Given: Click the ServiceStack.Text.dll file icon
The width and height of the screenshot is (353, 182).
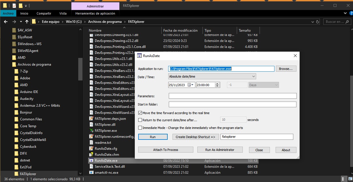Looking at the screenshot, I should [x=91, y=167].
